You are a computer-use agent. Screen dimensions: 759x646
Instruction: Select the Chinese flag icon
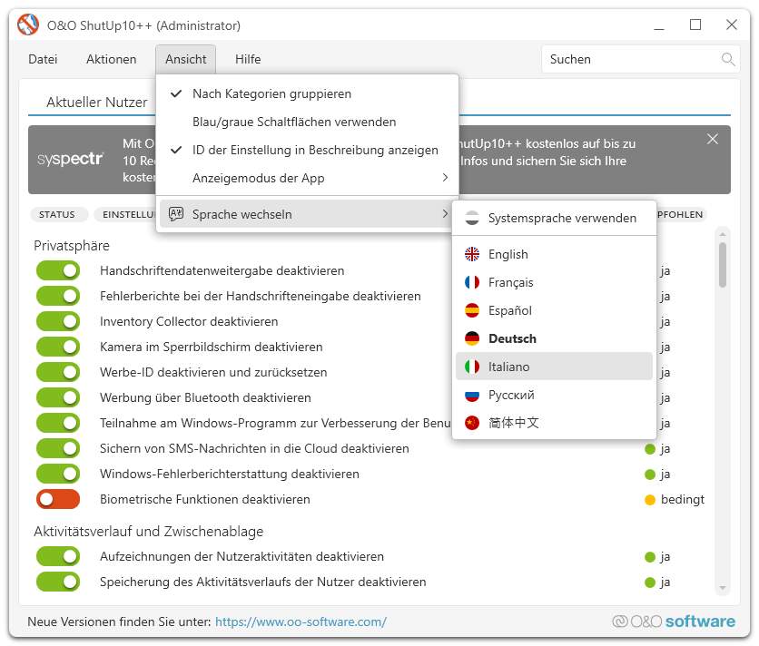471,423
